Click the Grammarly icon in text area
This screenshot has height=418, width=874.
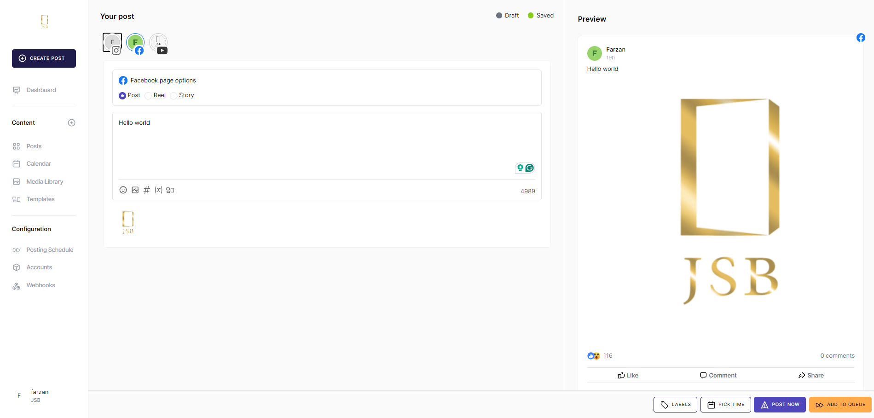click(x=529, y=168)
